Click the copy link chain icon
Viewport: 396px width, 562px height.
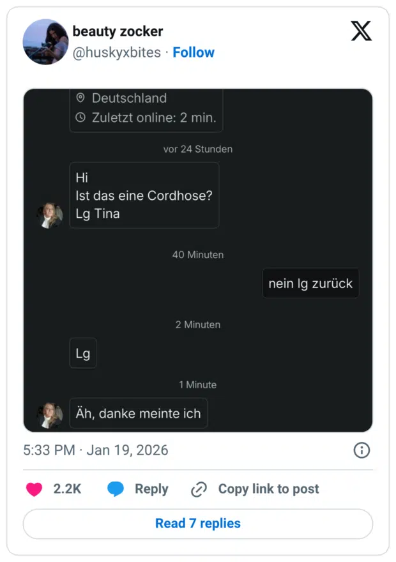[x=199, y=489]
